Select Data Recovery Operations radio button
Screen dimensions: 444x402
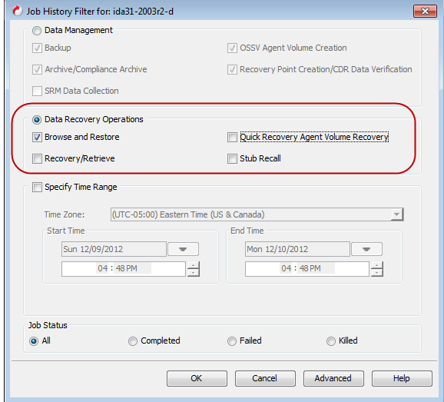[x=37, y=120]
